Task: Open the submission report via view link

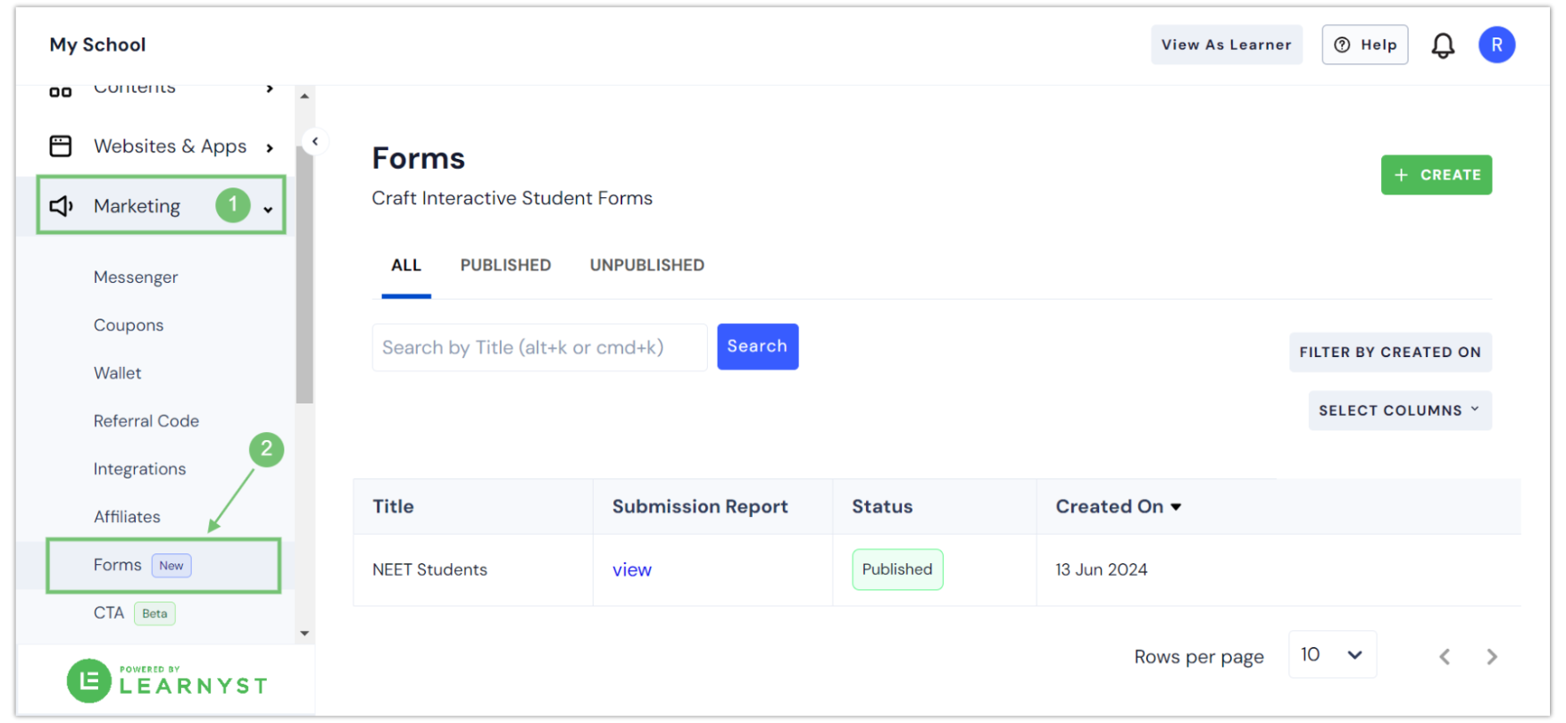Action: click(632, 569)
